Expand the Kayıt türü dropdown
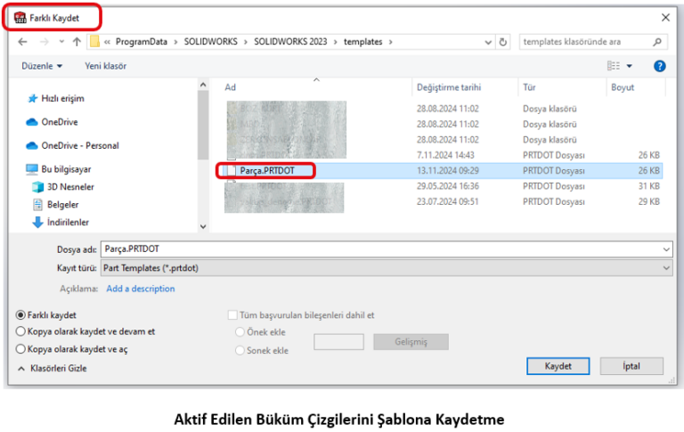Image resolution: width=684 pixels, height=432 pixels. pyautogui.click(x=666, y=267)
